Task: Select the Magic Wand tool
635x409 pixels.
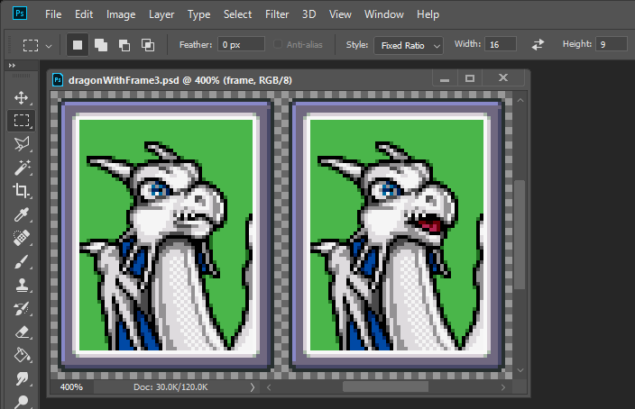Action: coord(22,168)
